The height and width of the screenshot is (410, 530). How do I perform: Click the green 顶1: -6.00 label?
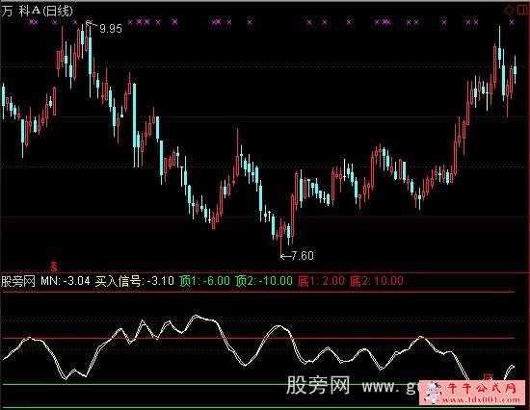(204, 281)
